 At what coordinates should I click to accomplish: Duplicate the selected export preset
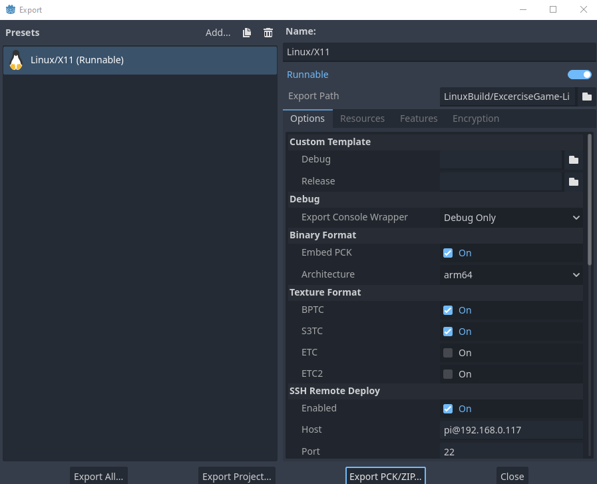(x=247, y=33)
